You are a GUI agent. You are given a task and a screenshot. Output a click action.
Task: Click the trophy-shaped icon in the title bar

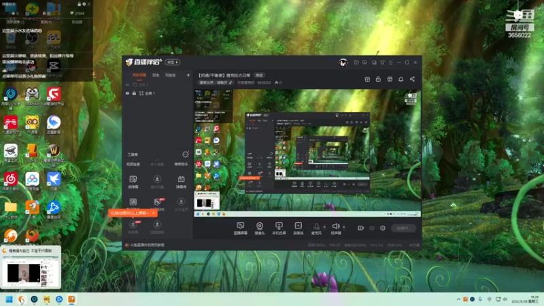point(382,63)
